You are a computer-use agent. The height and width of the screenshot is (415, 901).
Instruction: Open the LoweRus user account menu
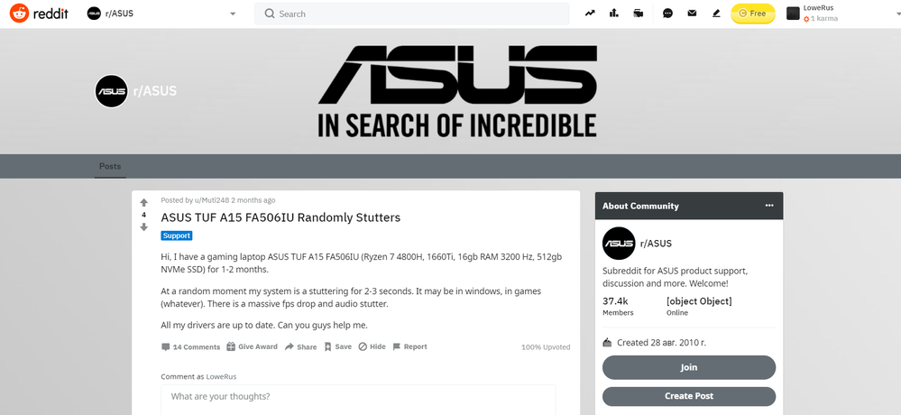coord(813,14)
